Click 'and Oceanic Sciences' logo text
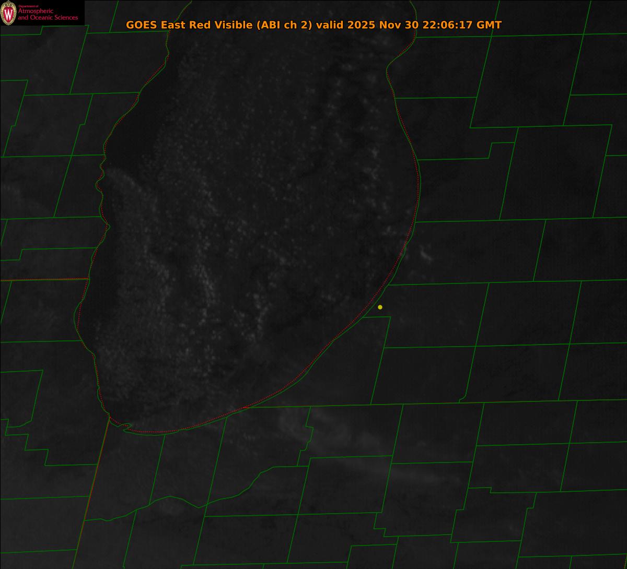The image size is (627, 569). click(48, 18)
